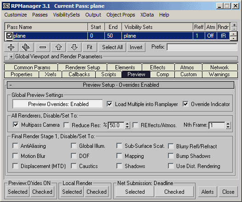
Task: Click the duplicate pass double-plus icon
Action: click(26, 47)
